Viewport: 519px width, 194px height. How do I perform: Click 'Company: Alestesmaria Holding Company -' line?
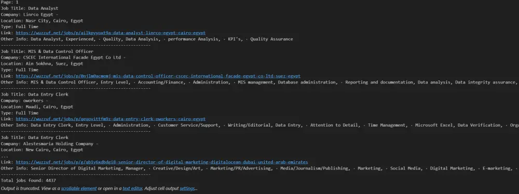(50, 144)
